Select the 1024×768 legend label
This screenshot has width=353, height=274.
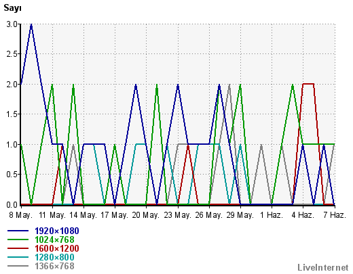(x=54, y=239)
